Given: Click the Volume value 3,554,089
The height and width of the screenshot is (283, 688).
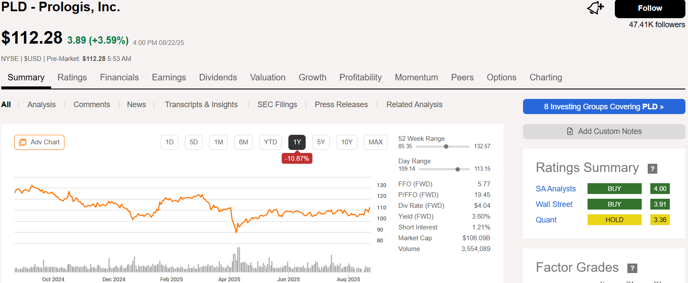Looking at the screenshot, I should (x=476, y=249).
